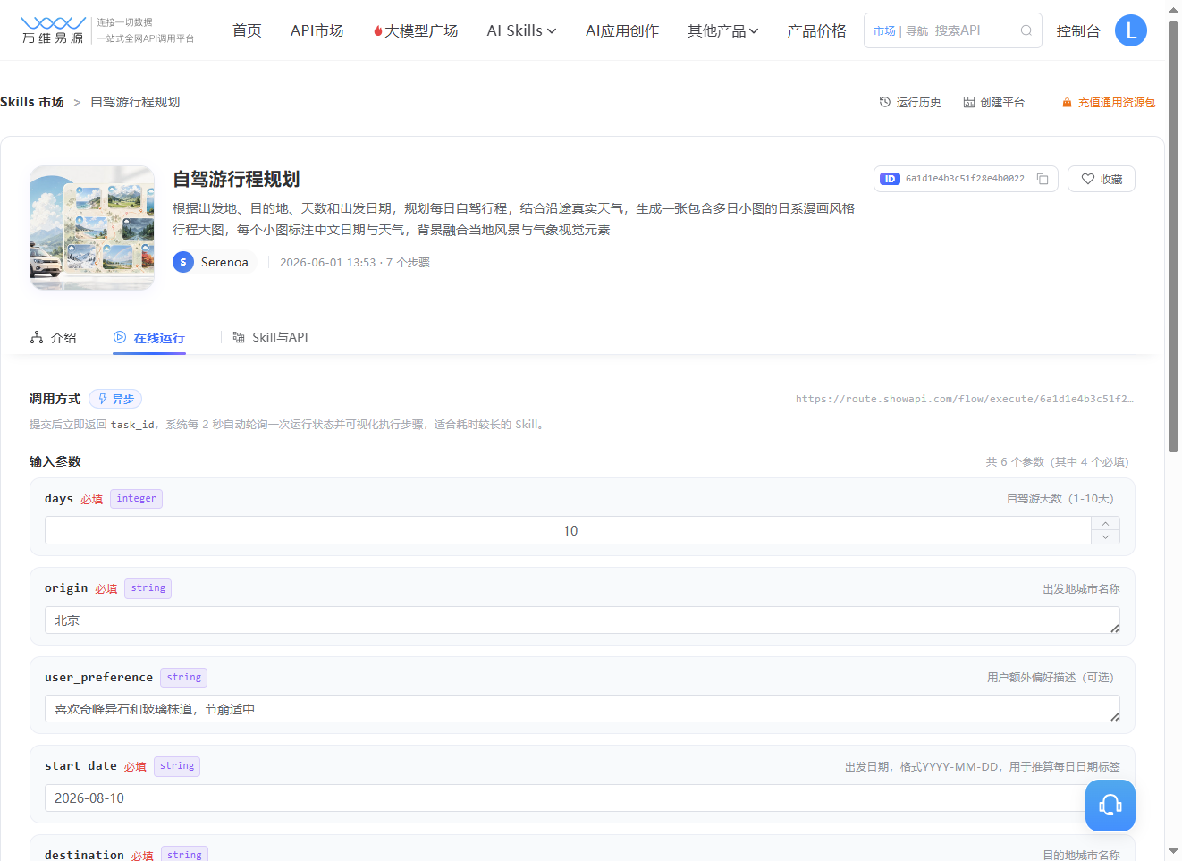Switch to the Skill与API tab
Screen dimensions: 1182x861
point(270,337)
